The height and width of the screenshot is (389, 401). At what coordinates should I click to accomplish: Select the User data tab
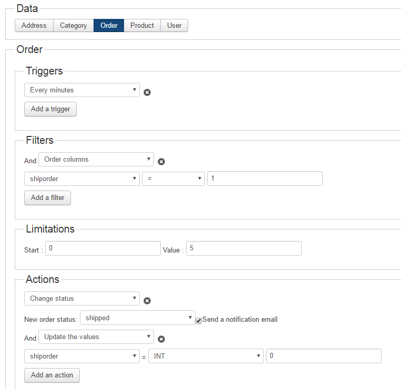click(x=174, y=26)
